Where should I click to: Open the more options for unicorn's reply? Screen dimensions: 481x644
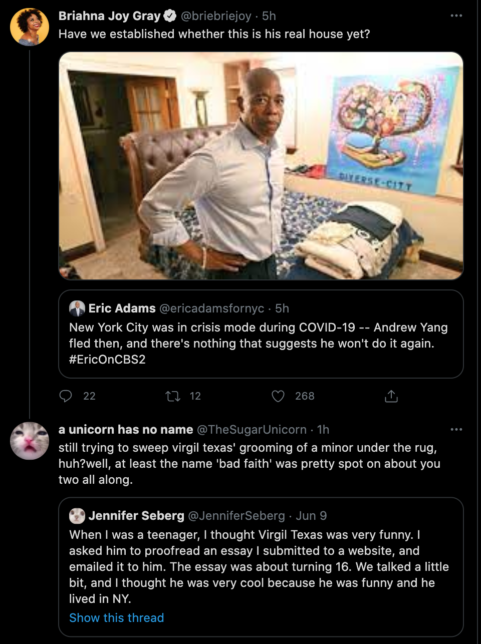click(456, 430)
